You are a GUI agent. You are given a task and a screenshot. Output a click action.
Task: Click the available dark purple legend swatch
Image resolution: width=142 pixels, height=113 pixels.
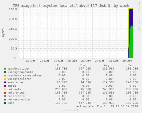pyautogui.click(x=5, y=82)
